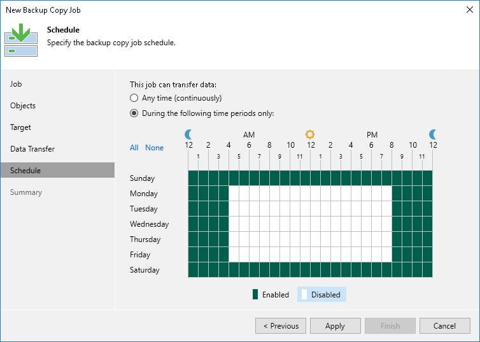Open the Data Transfer step
The image size is (480, 342).
click(32, 149)
